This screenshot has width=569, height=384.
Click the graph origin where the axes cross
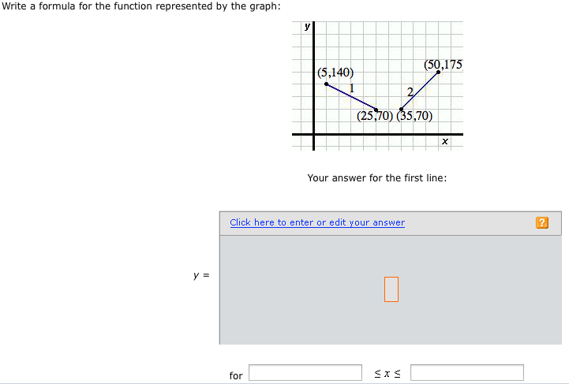(x=313, y=134)
